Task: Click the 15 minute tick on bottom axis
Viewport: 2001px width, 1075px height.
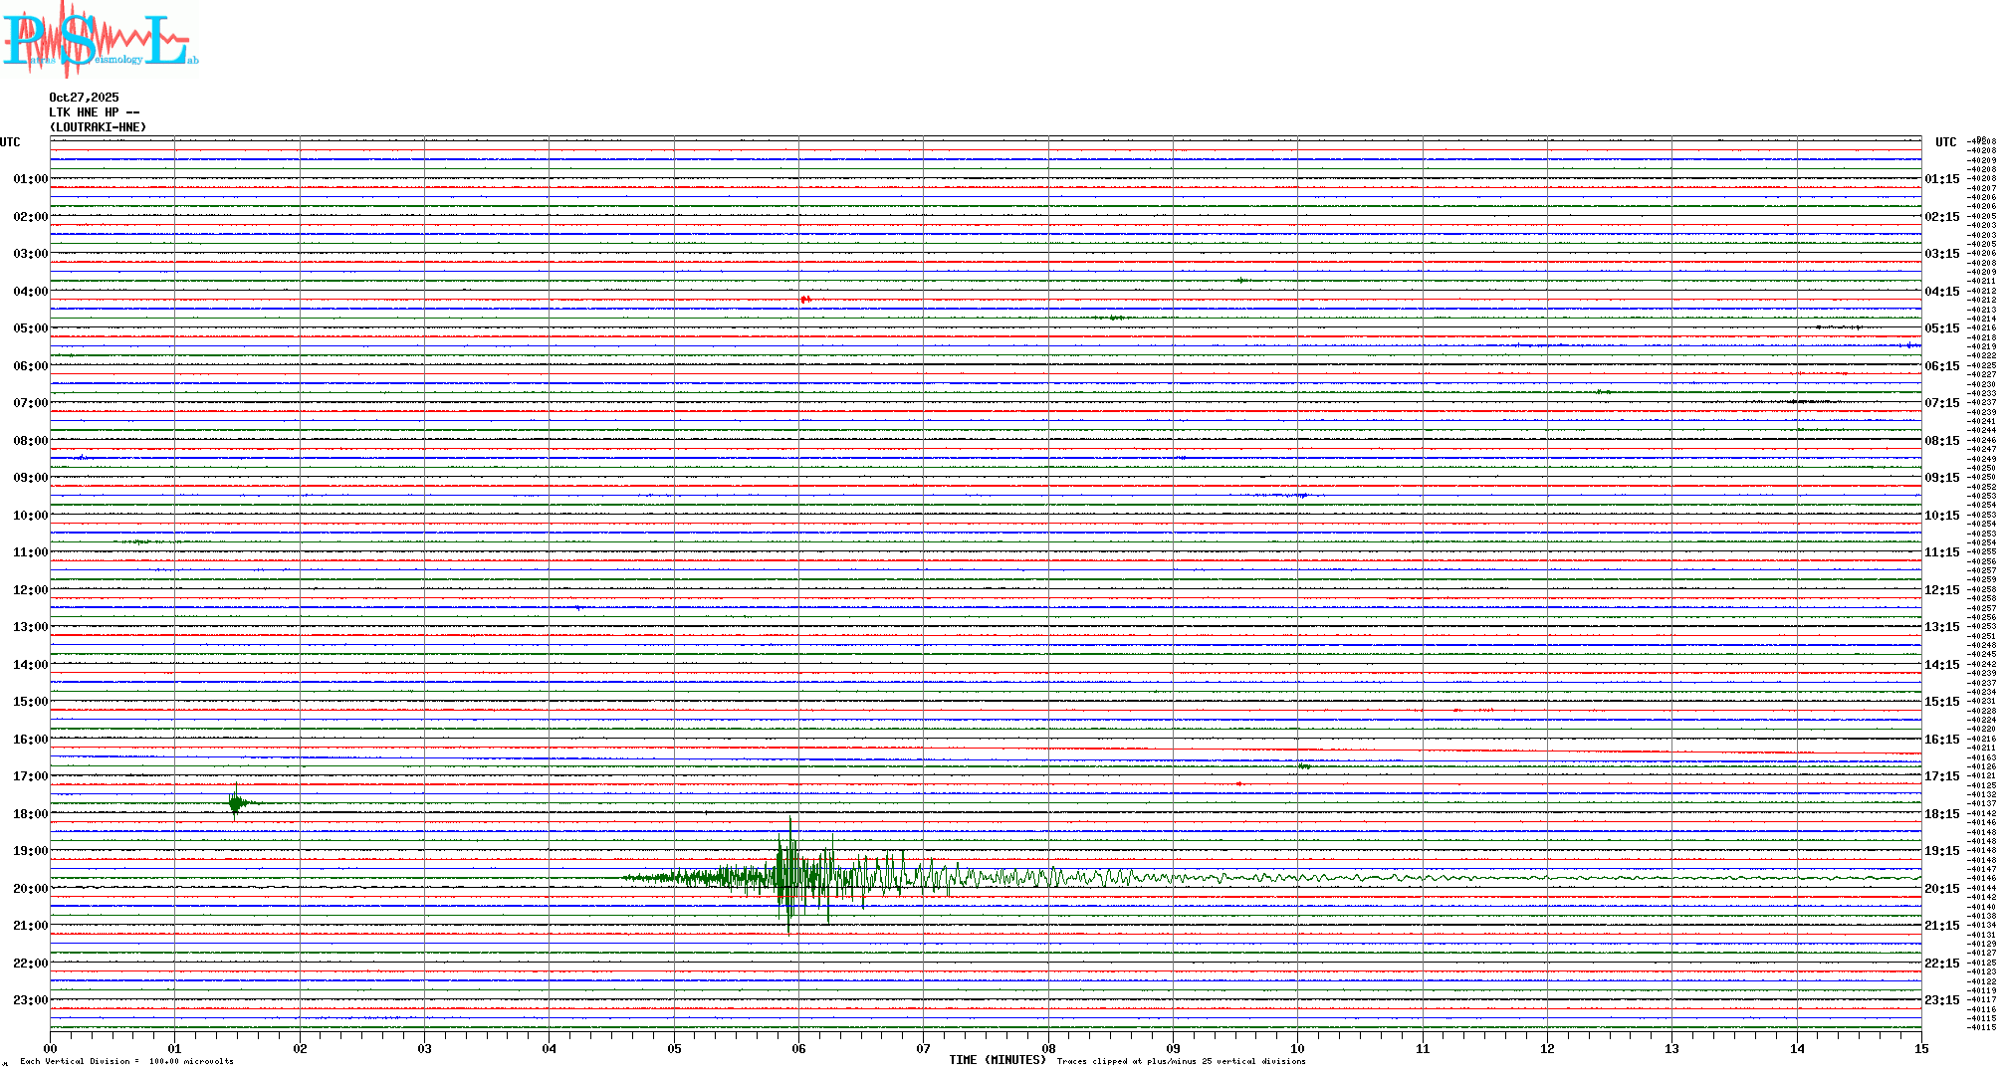Action: [1920, 1048]
